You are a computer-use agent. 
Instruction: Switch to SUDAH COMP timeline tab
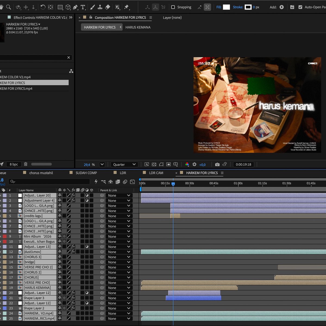[x=86, y=173]
